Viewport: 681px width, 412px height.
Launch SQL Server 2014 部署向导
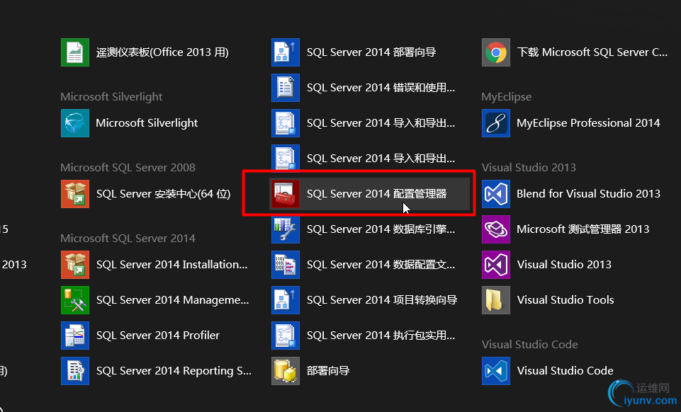(x=354, y=52)
